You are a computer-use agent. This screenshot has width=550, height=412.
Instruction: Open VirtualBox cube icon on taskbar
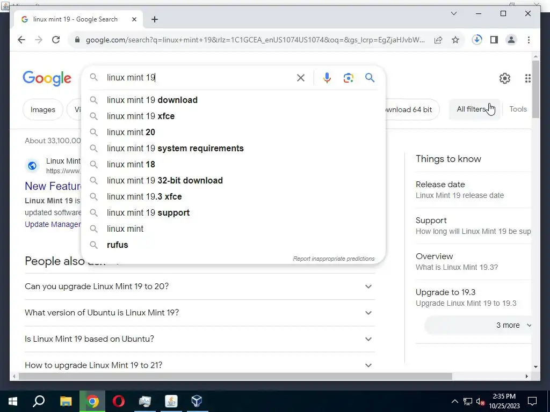[x=197, y=401]
